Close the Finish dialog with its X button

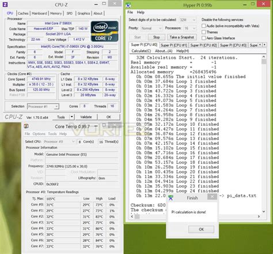tap(212, 196)
